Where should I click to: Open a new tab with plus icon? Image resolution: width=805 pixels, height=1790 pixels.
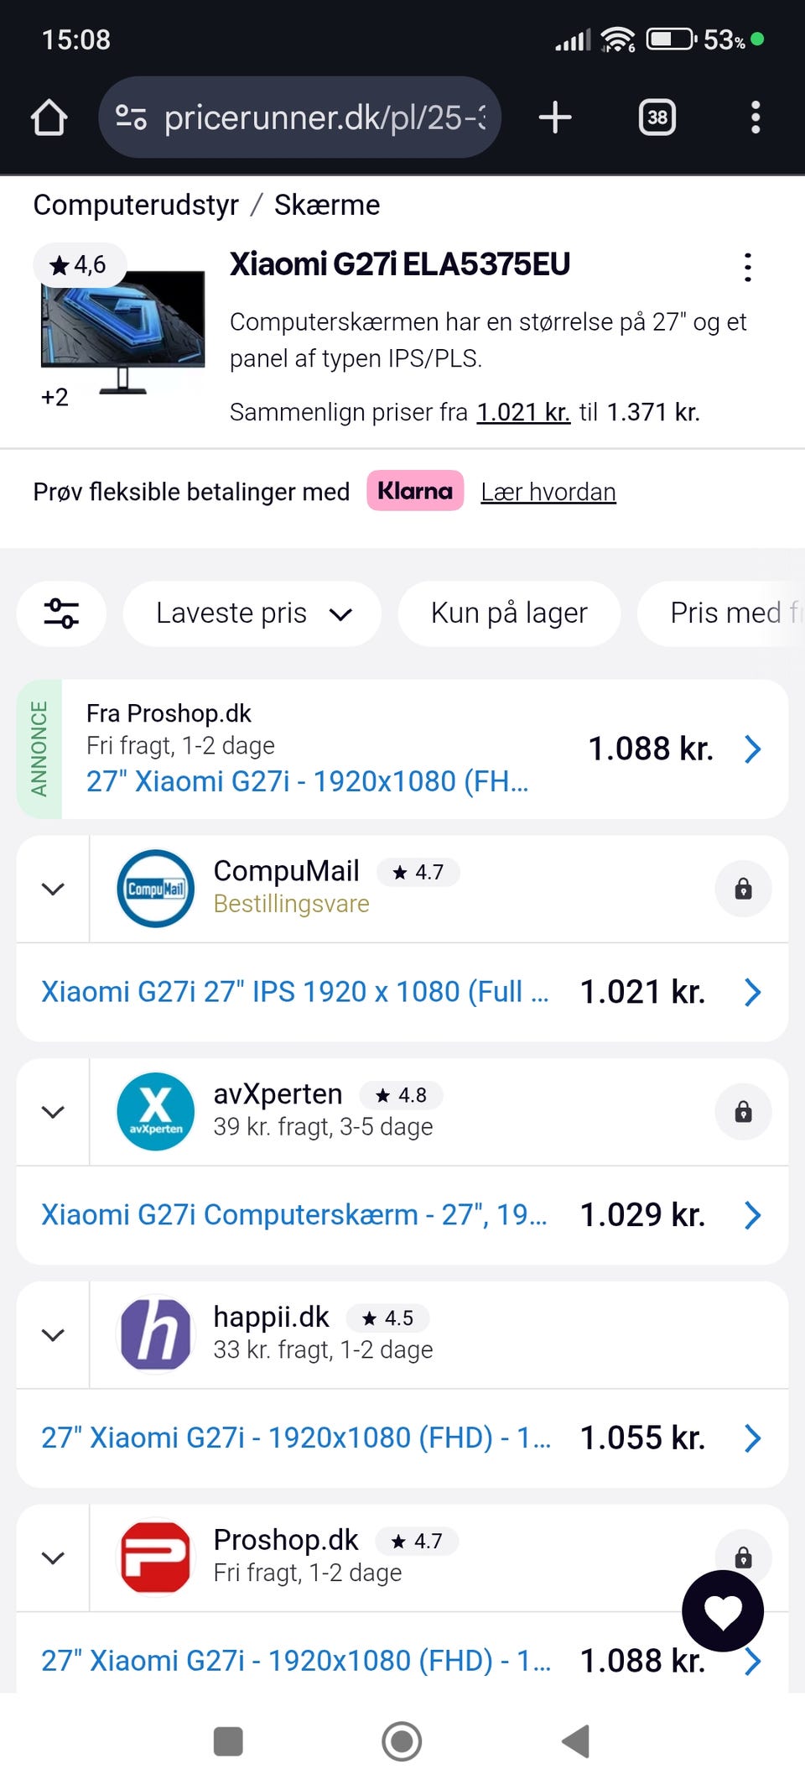[555, 117]
